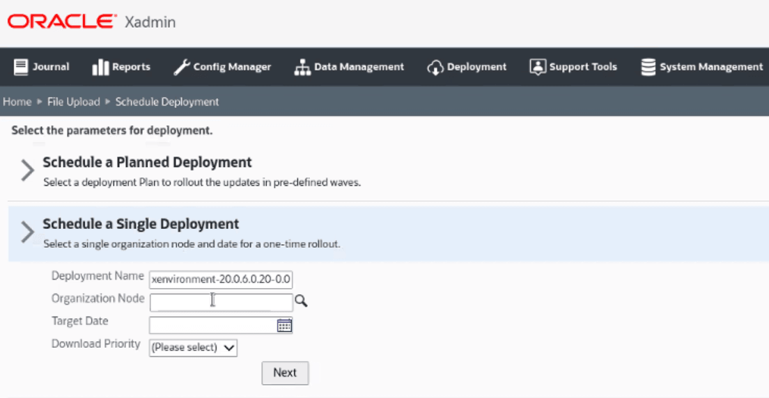Open the Download Priority dropdown
This screenshot has height=398, width=769.
click(193, 347)
